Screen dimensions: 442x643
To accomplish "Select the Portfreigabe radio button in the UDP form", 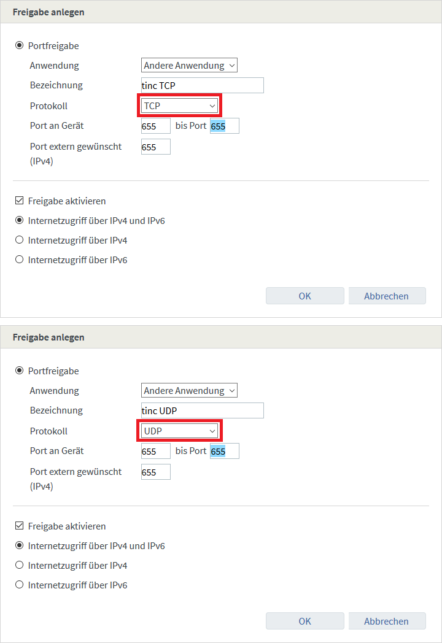I will (x=20, y=371).
